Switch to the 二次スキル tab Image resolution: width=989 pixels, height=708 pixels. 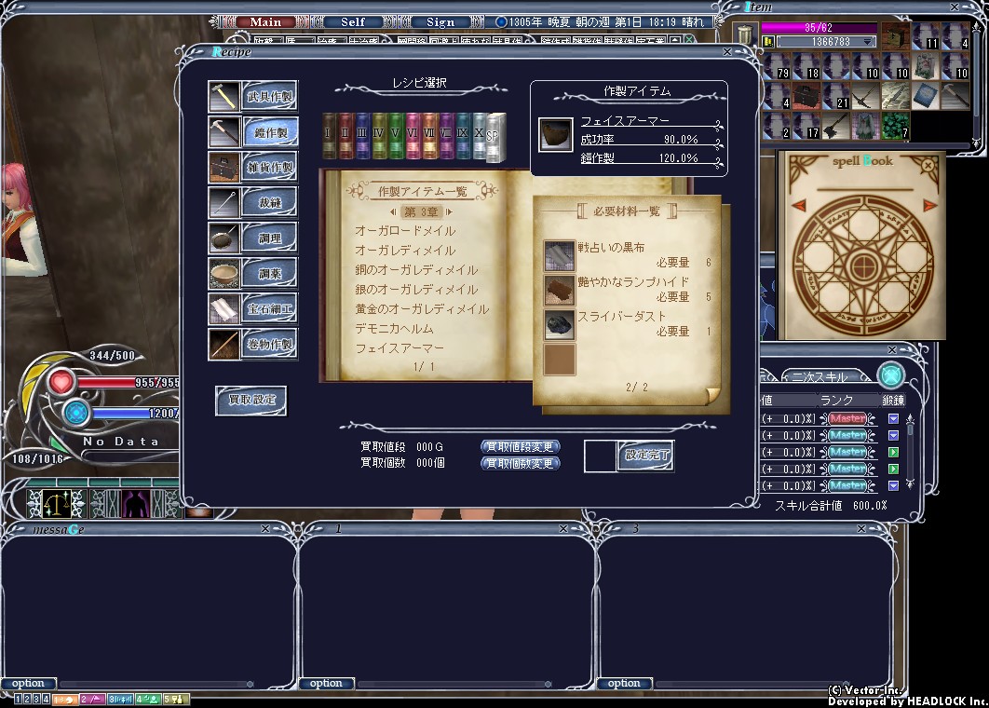tap(818, 377)
